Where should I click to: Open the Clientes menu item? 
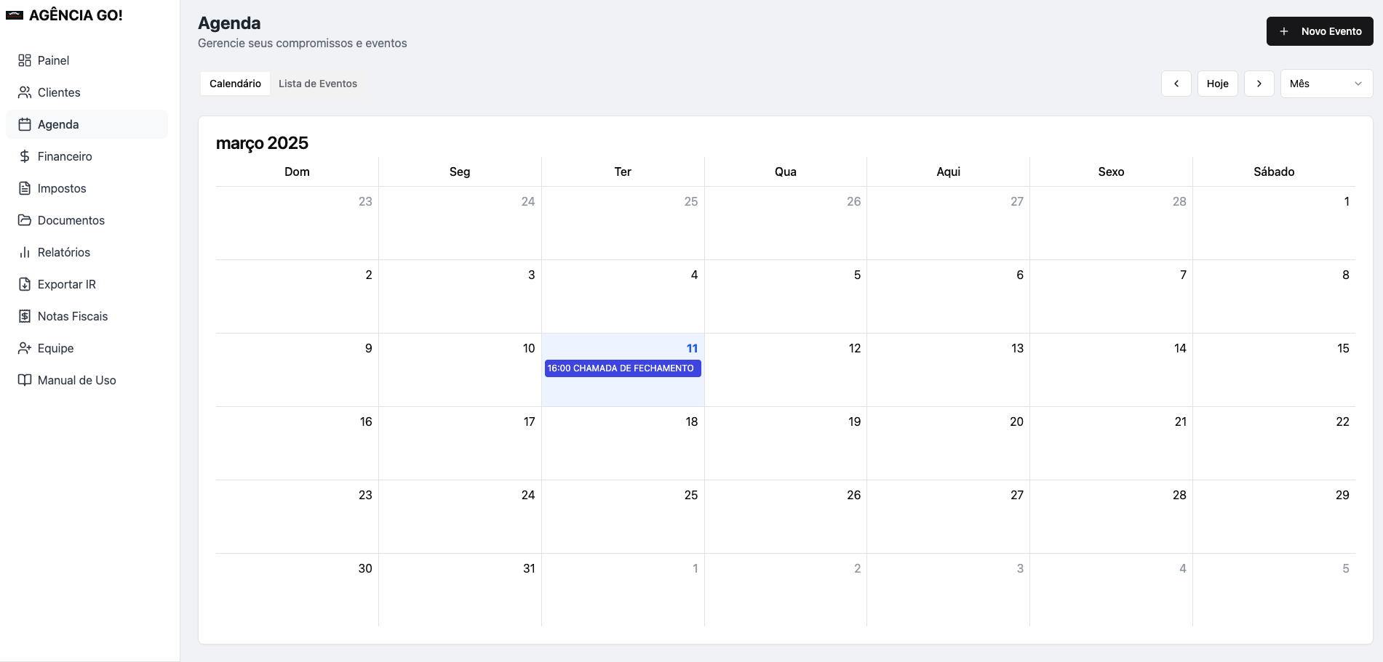click(x=87, y=92)
